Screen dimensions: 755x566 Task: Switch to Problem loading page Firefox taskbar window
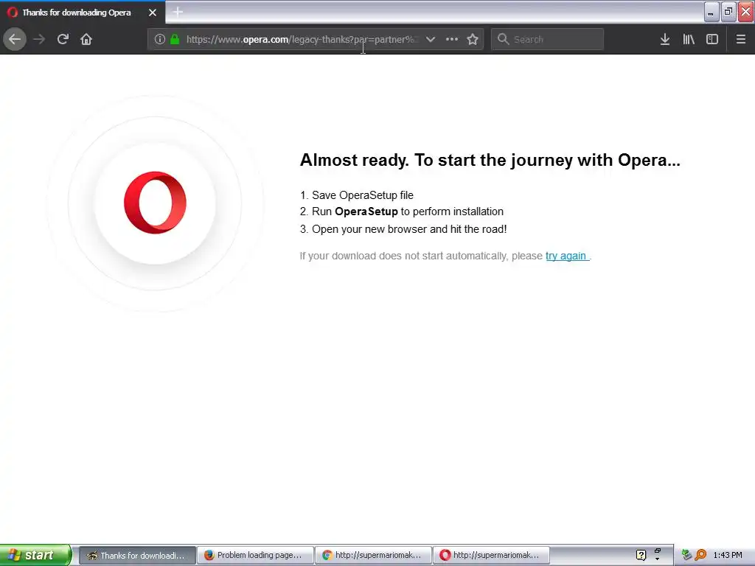[255, 556]
